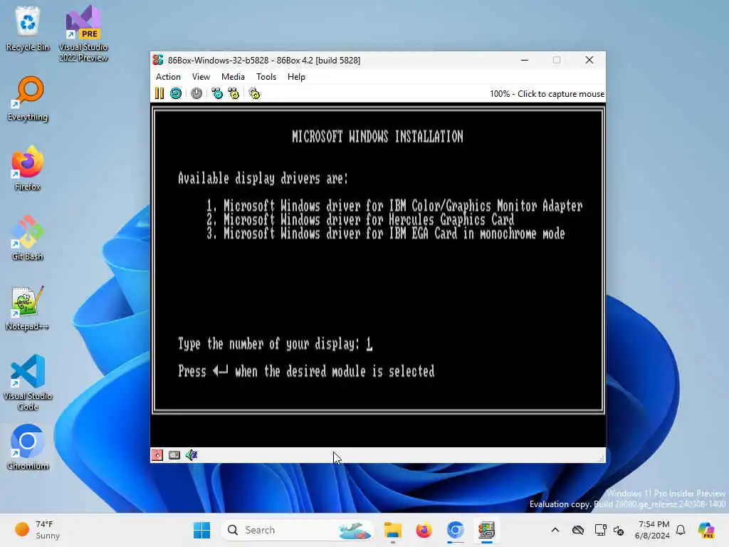The image size is (729, 547).
Task: Minimize the 86Box window
Action: point(525,60)
